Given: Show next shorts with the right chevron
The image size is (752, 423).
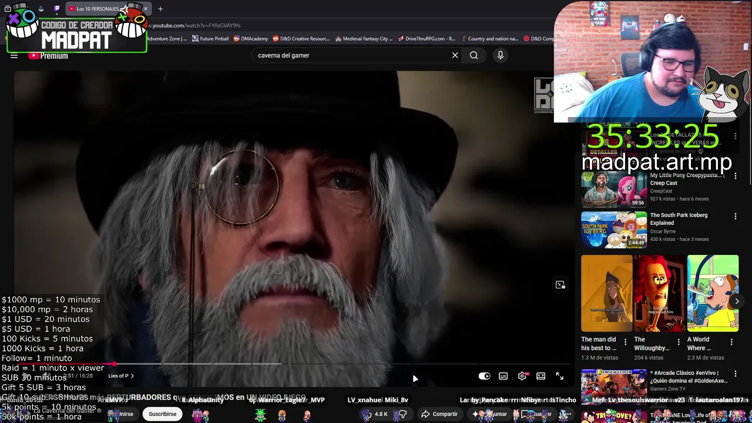Looking at the screenshot, I should (x=737, y=301).
